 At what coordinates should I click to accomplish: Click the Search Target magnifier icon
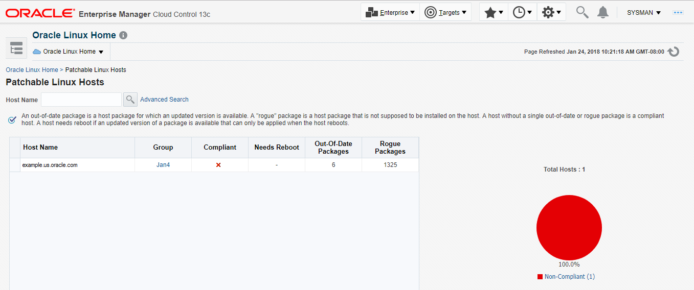click(582, 12)
